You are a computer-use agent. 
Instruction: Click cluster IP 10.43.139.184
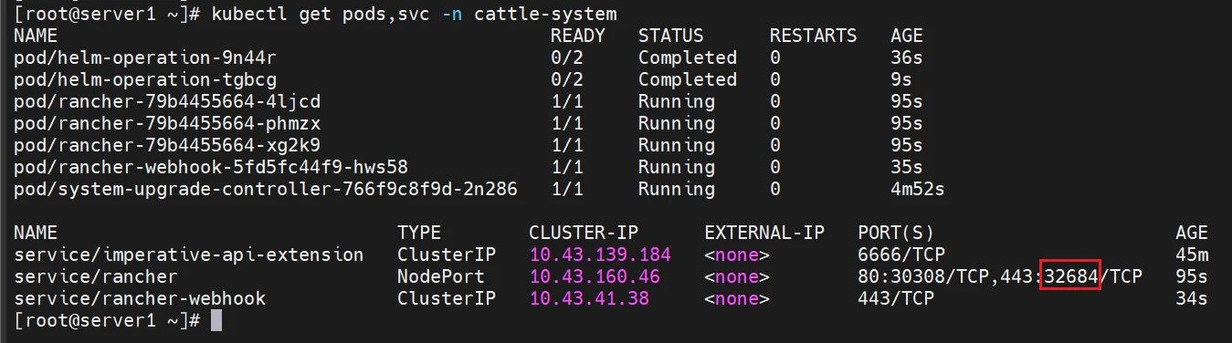pyautogui.click(x=600, y=255)
